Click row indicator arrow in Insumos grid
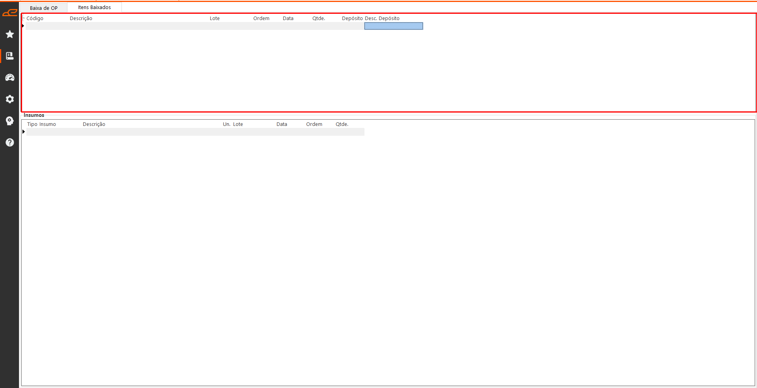757x388 pixels. 24,132
